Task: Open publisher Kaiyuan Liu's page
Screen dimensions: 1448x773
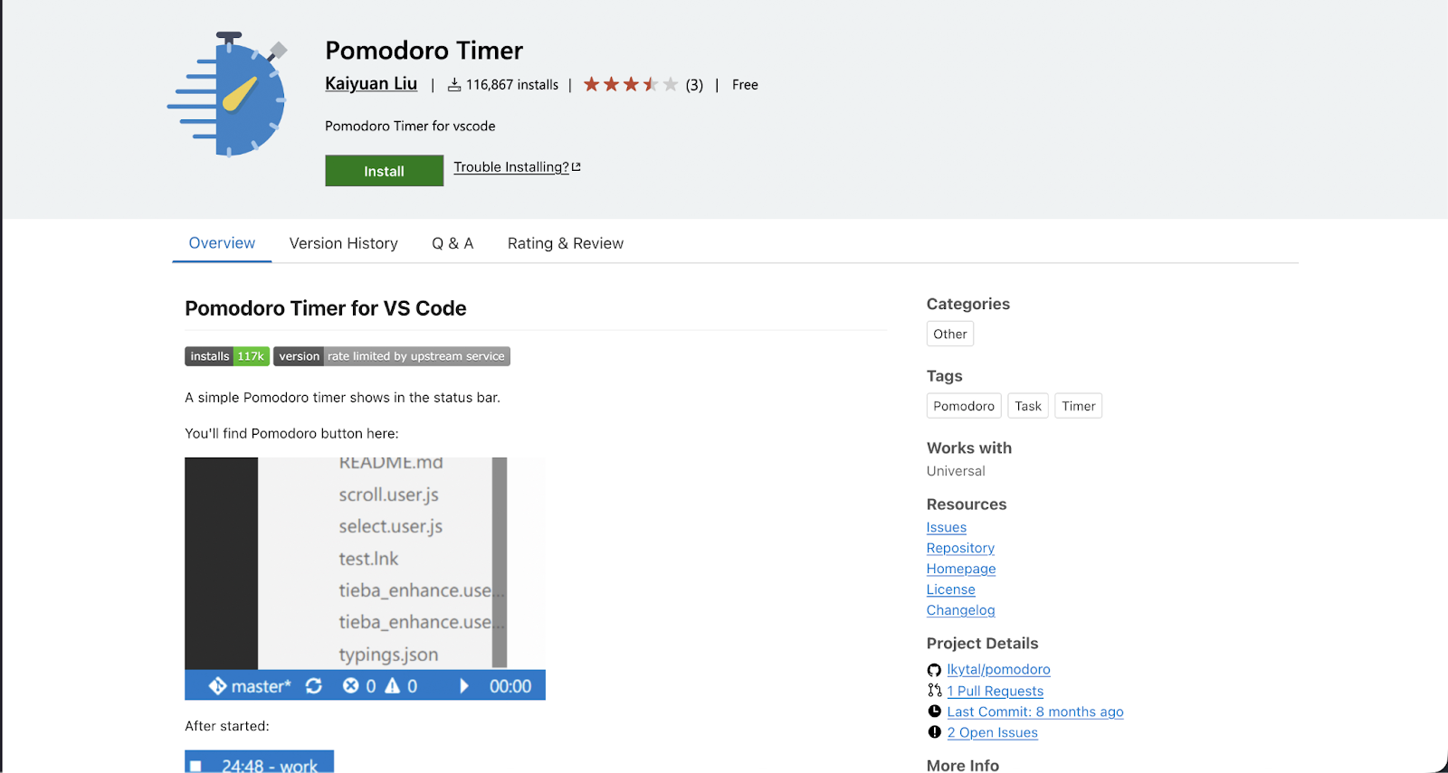Action: pyautogui.click(x=371, y=84)
